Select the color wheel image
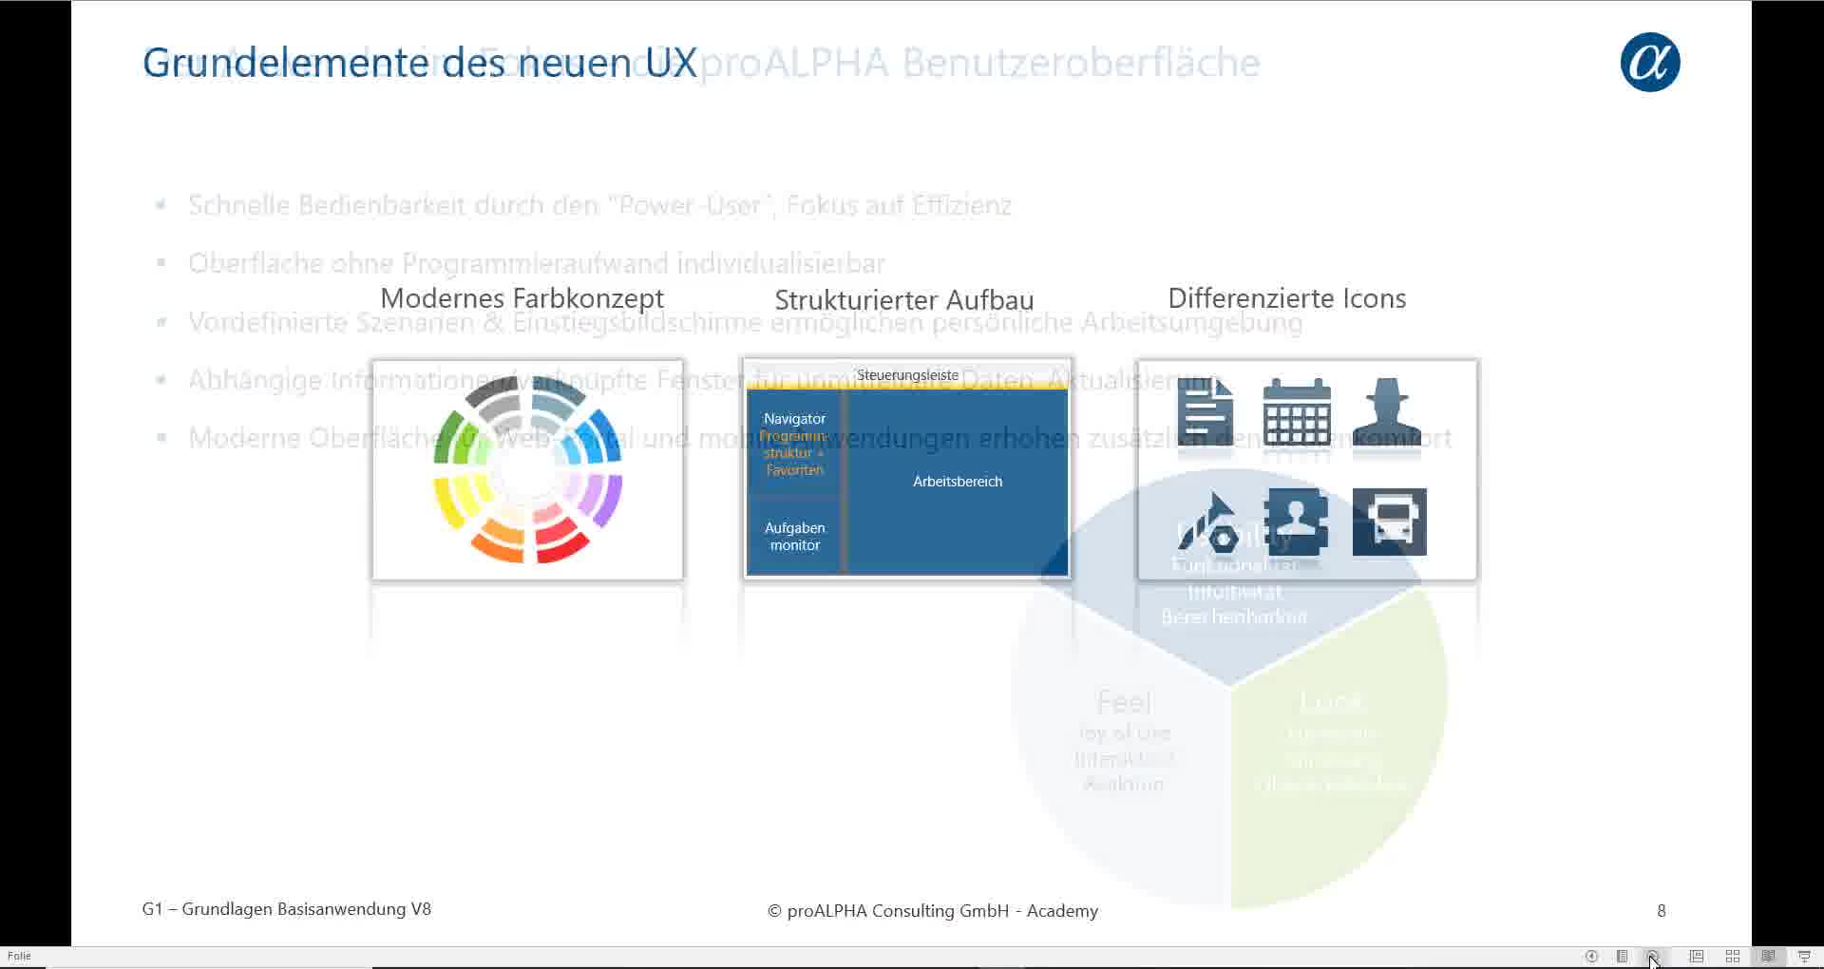Viewport: 1824px width, 969px height. tap(527, 469)
